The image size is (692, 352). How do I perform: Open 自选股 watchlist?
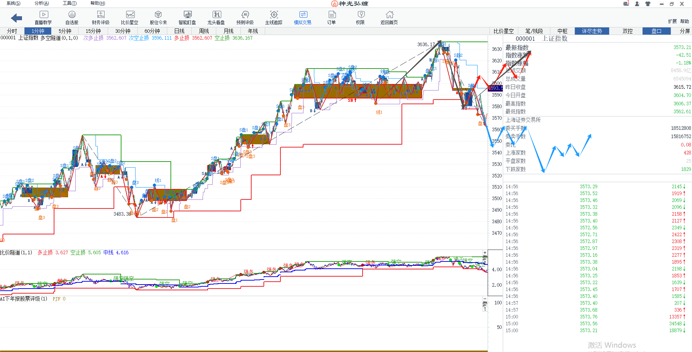point(72,18)
